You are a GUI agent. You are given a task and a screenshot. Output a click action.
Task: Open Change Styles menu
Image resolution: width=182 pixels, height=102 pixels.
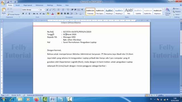(x=168, y=12)
